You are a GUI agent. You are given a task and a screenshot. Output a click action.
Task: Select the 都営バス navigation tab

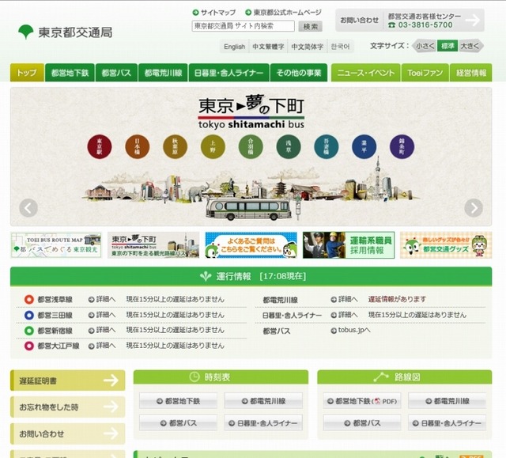click(x=116, y=73)
